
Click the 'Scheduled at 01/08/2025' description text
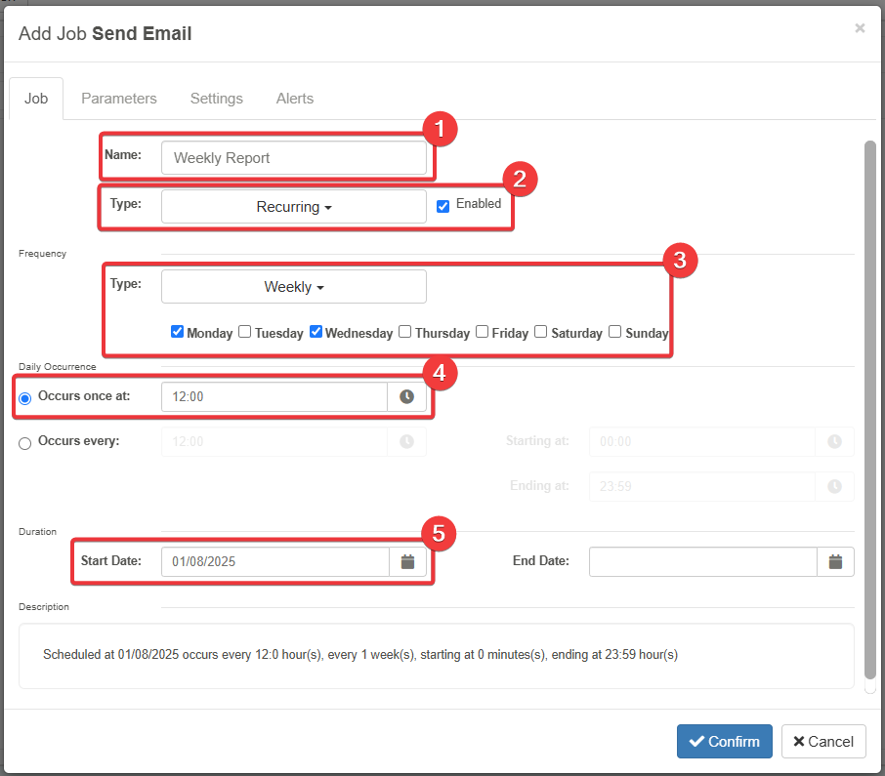coord(360,655)
